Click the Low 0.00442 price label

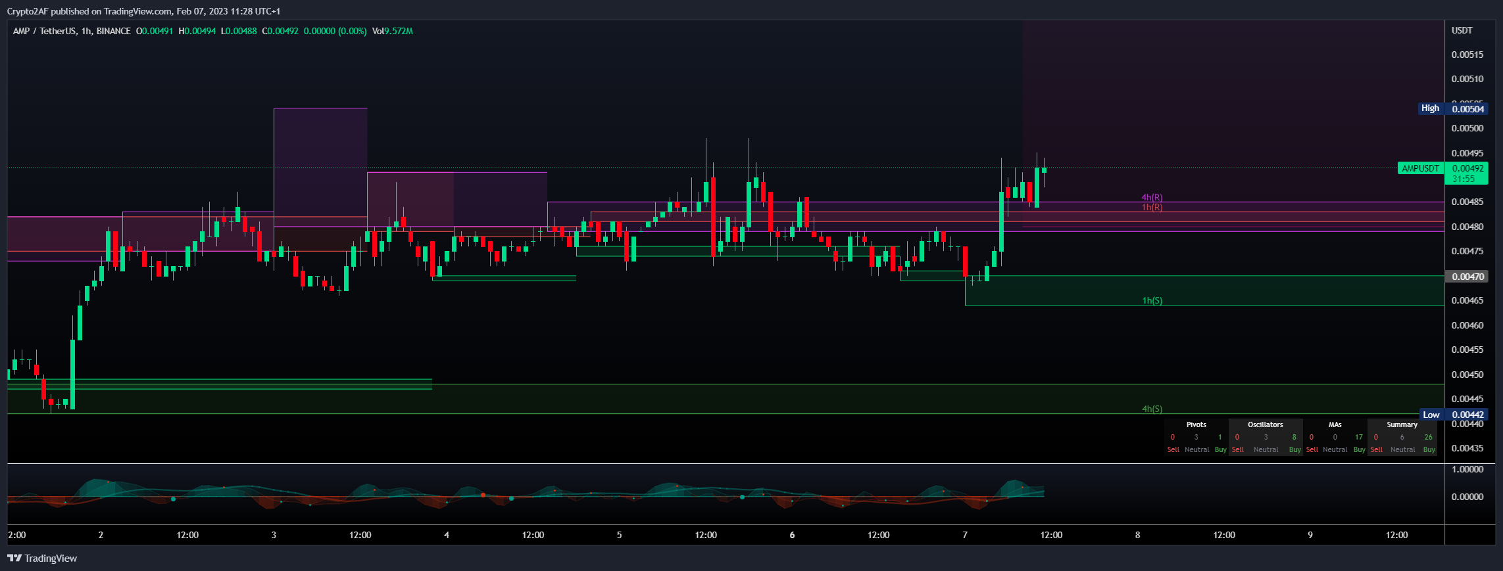pyautogui.click(x=1454, y=415)
